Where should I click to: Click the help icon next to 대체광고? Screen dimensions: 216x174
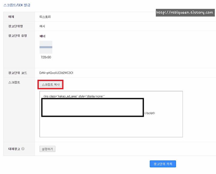click(x=23, y=149)
